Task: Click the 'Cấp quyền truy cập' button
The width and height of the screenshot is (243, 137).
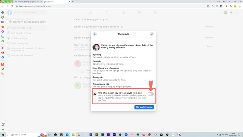Action: 144,107
